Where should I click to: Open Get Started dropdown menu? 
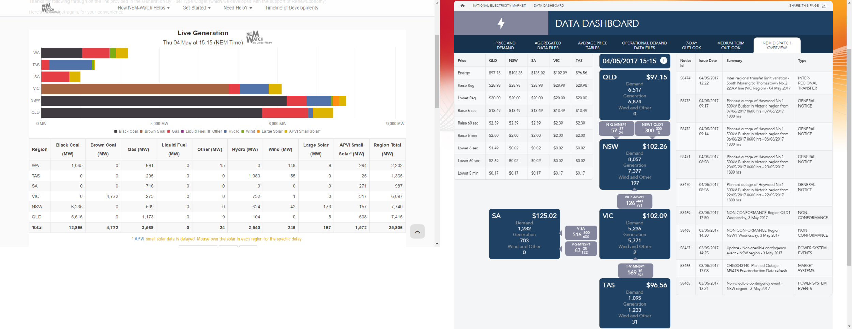pyautogui.click(x=196, y=8)
